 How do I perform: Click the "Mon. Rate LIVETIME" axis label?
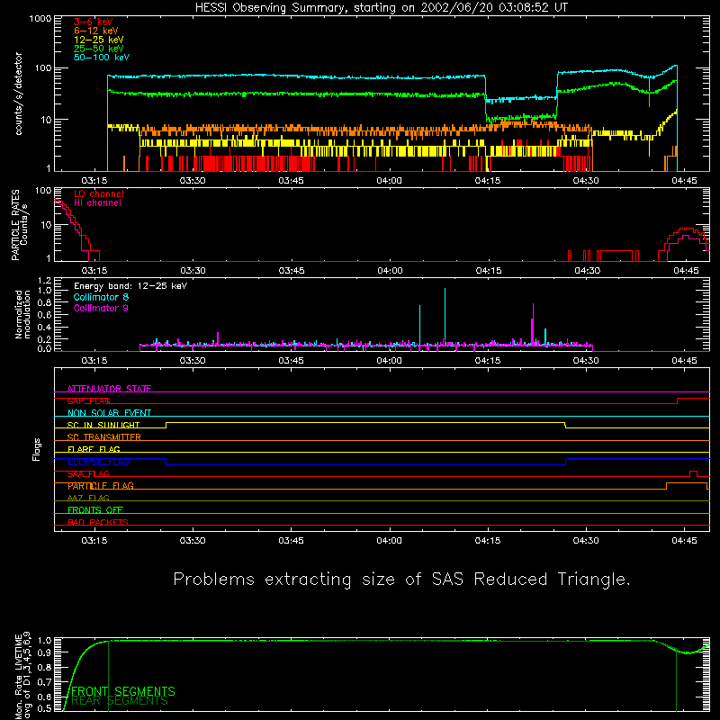pyautogui.click(x=18, y=676)
